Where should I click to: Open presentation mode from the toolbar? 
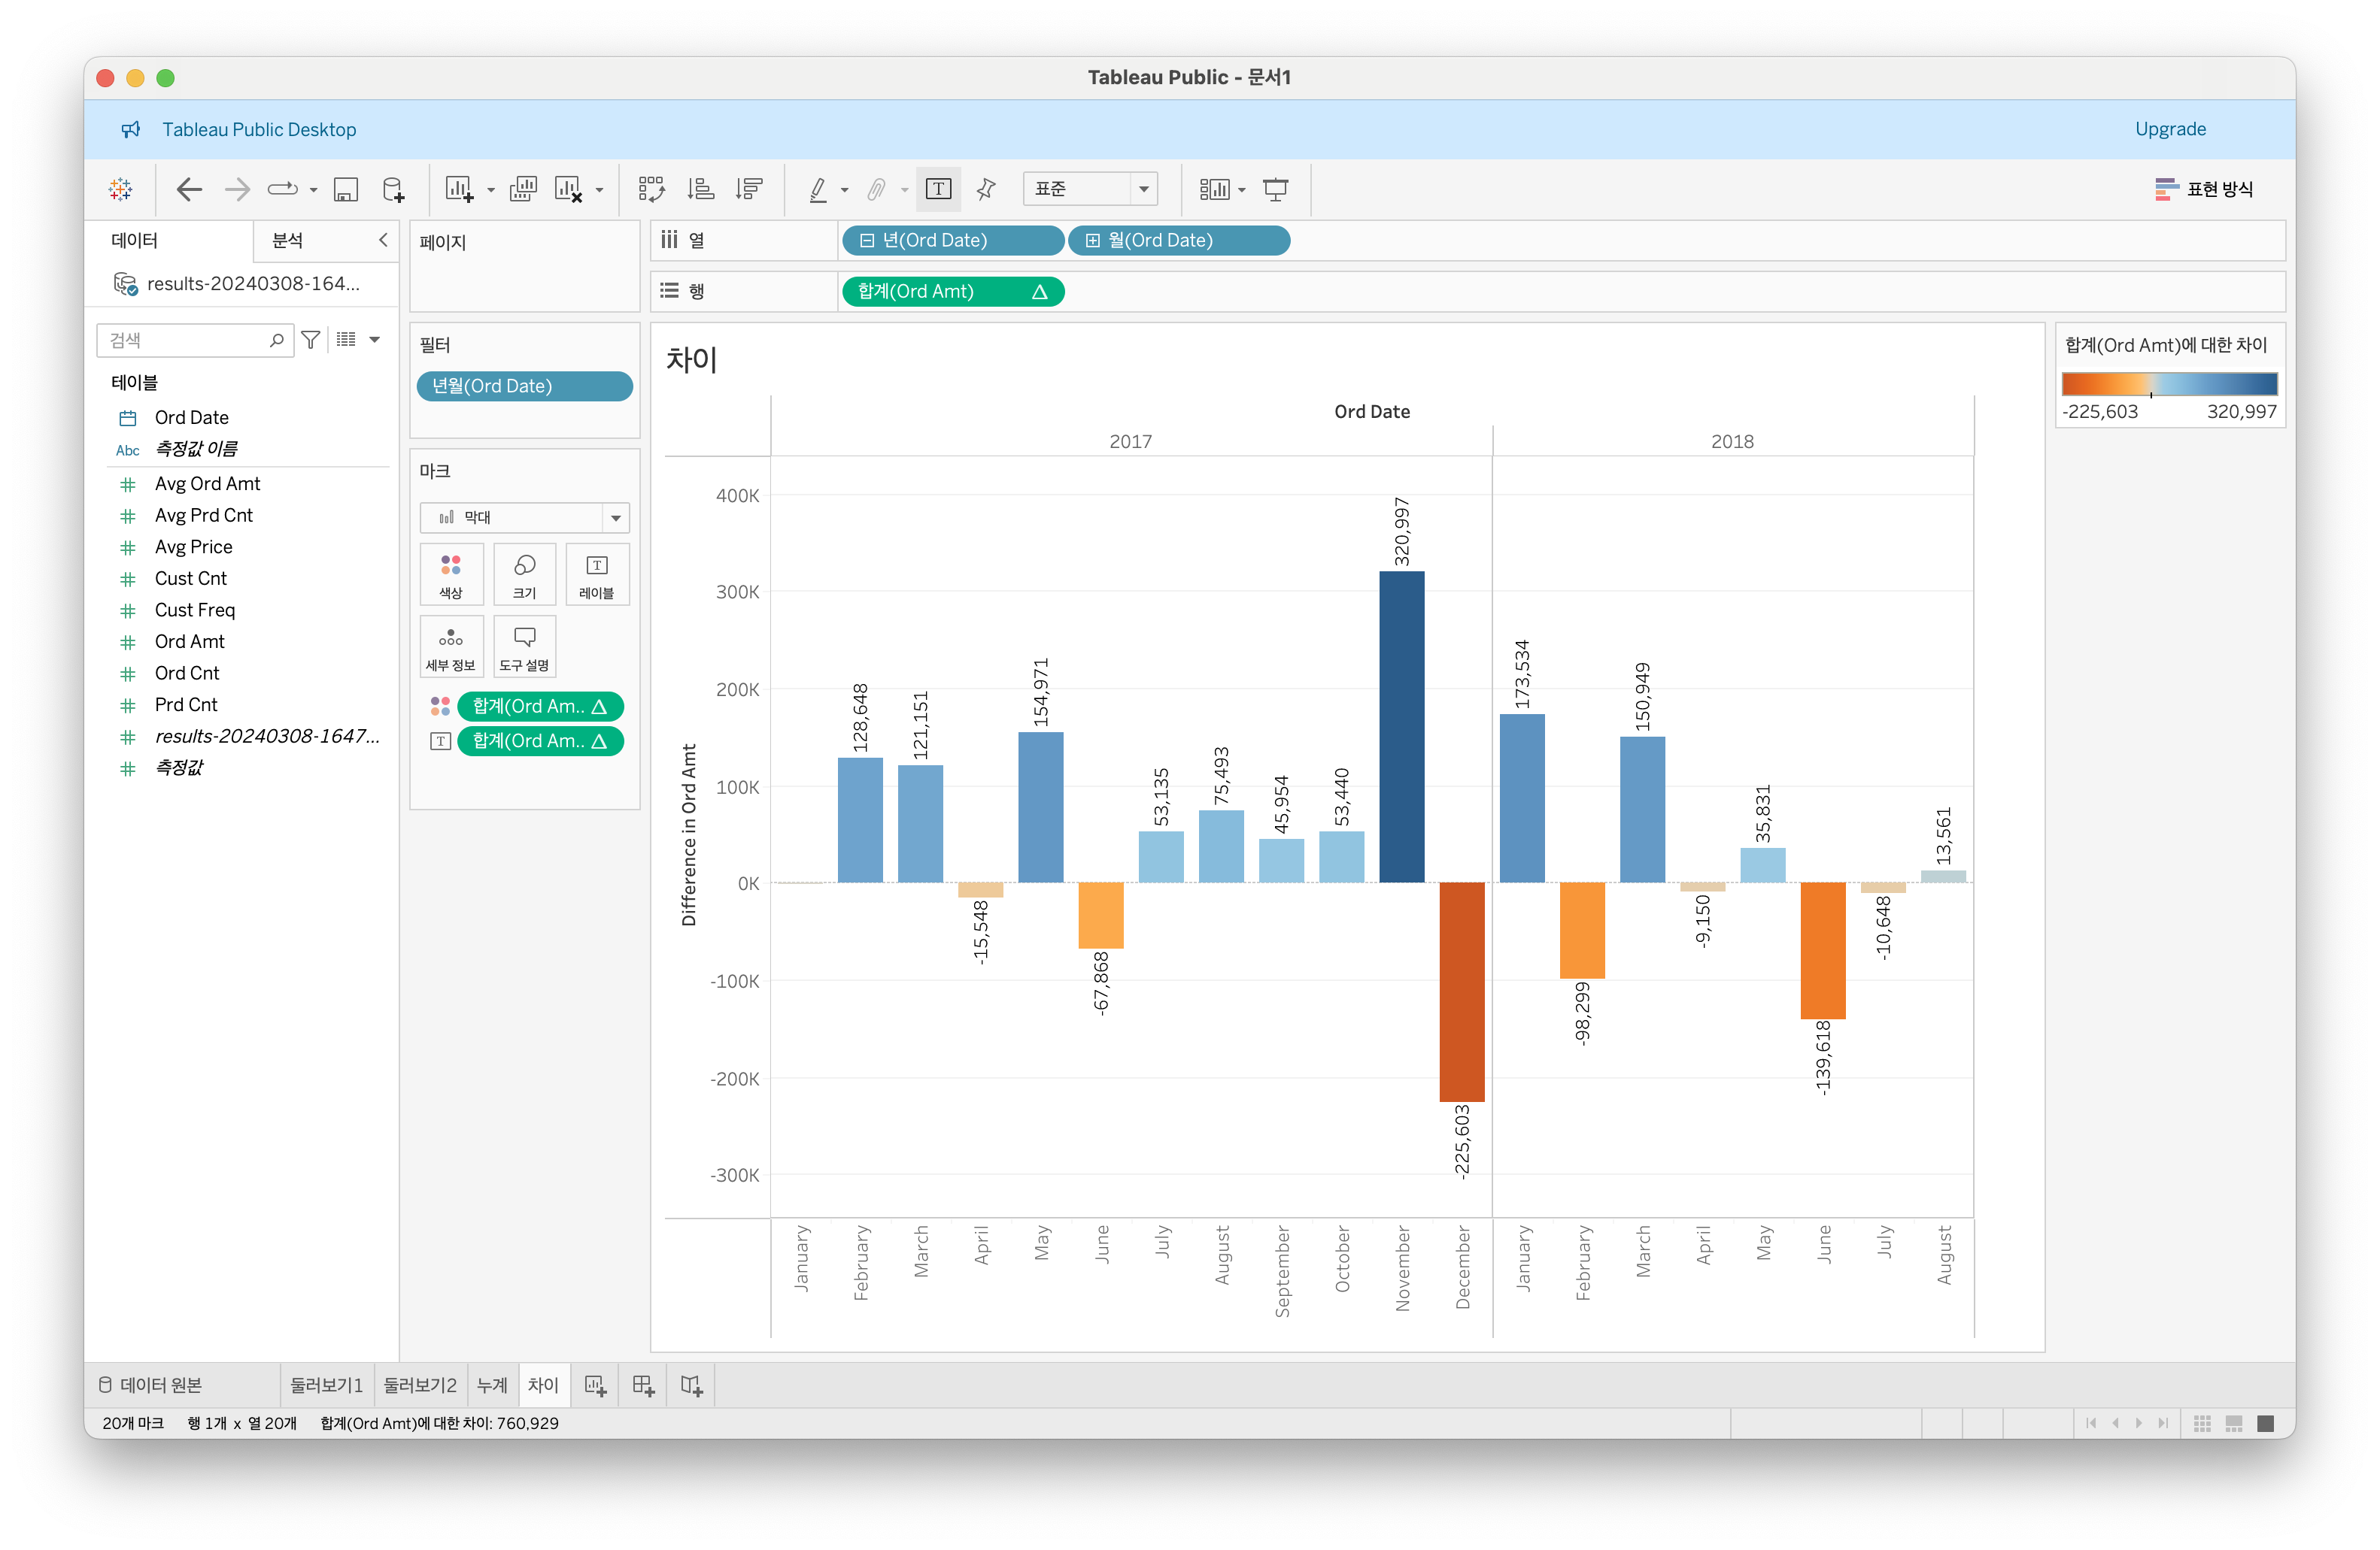click(1275, 189)
